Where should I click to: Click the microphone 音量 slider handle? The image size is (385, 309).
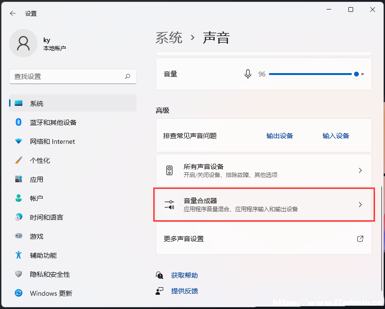point(356,74)
